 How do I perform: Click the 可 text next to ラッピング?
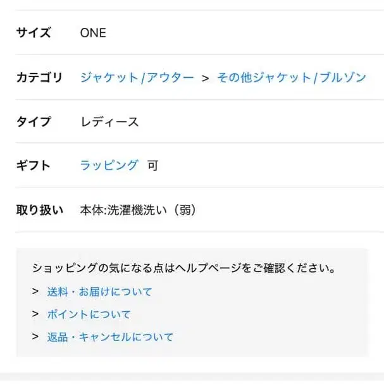tap(152, 166)
